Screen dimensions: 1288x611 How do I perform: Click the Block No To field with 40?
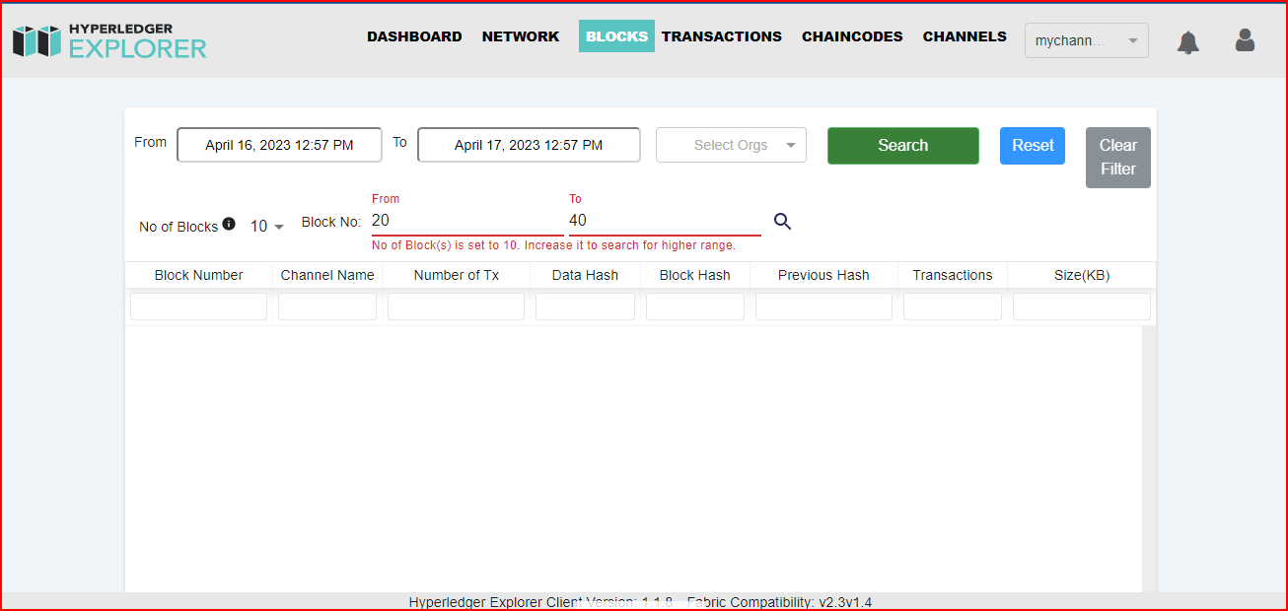pyautogui.click(x=665, y=221)
